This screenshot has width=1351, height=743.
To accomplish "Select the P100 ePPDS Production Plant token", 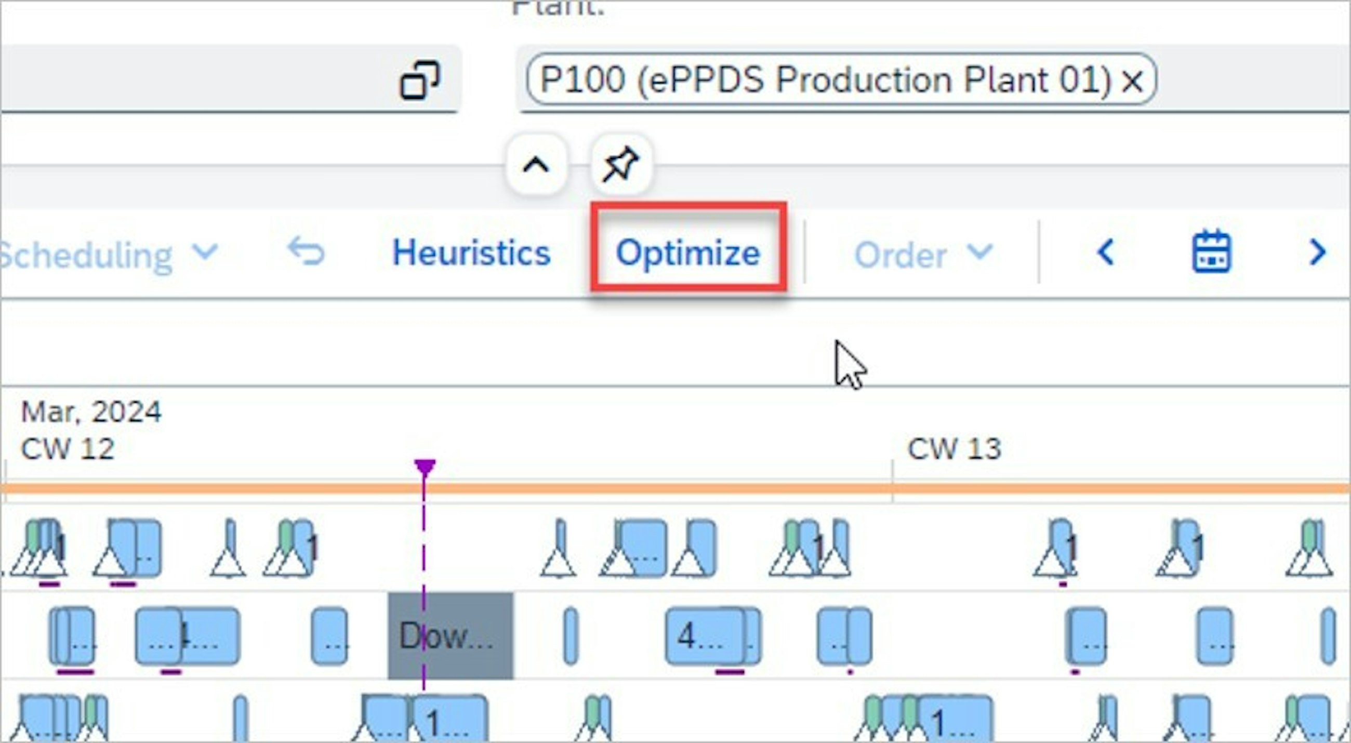I will pos(824,80).
